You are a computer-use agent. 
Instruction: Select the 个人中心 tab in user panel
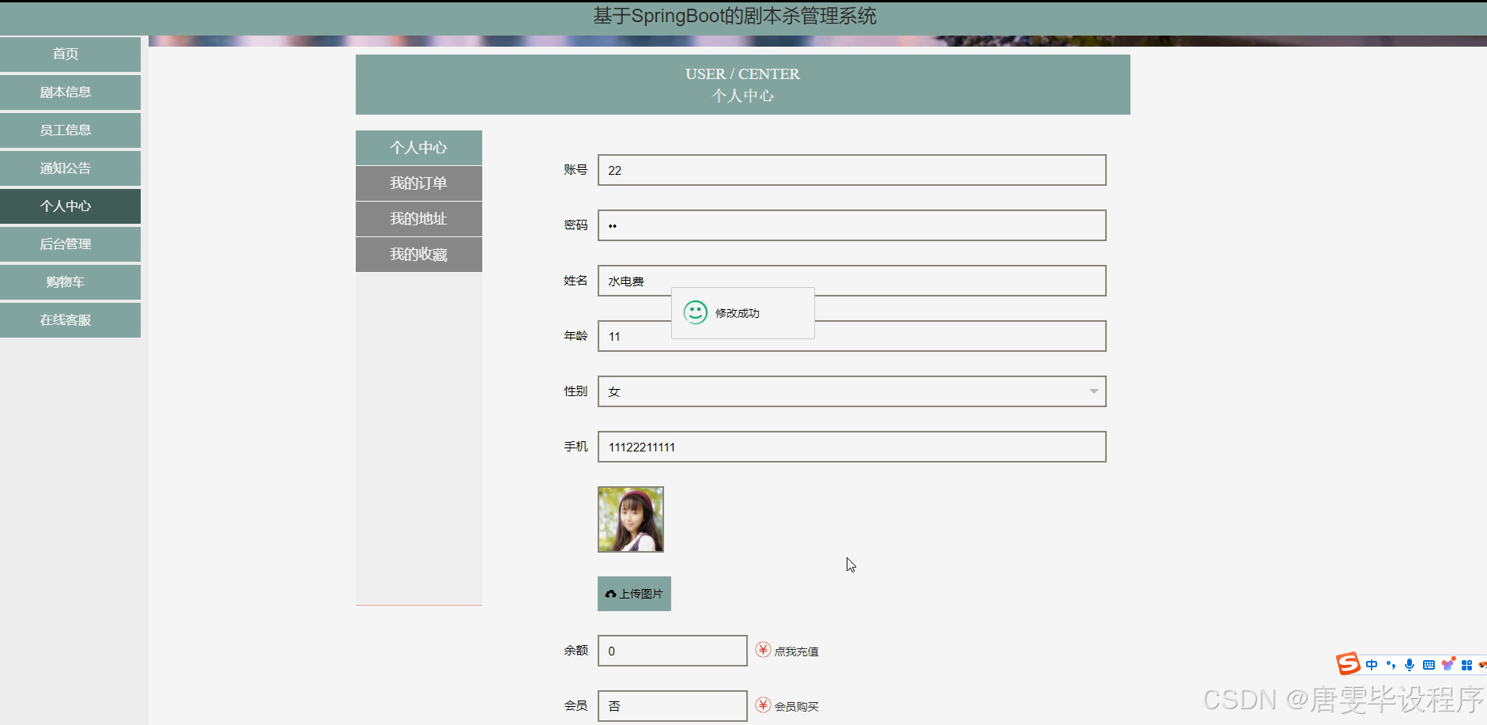pos(419,148)
